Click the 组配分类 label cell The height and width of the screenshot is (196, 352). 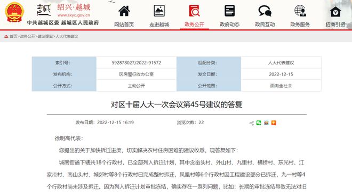(x=209, y=63)
